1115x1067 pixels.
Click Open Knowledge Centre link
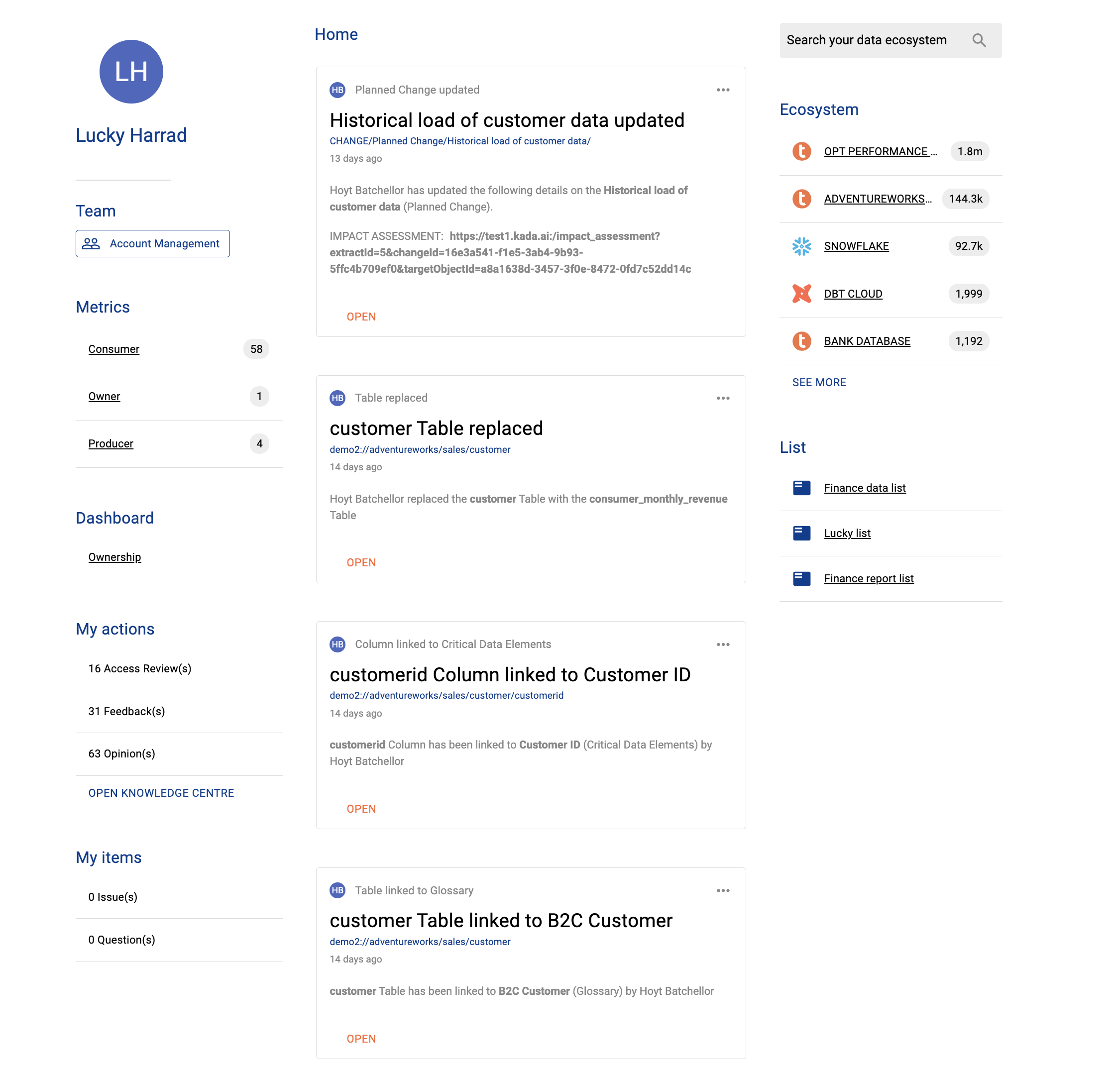(x=161, y=793)
